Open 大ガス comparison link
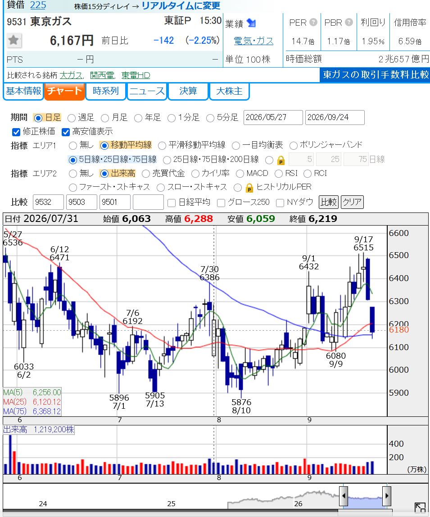This screenshot has width=430, height=517. (x=71, y=75)
